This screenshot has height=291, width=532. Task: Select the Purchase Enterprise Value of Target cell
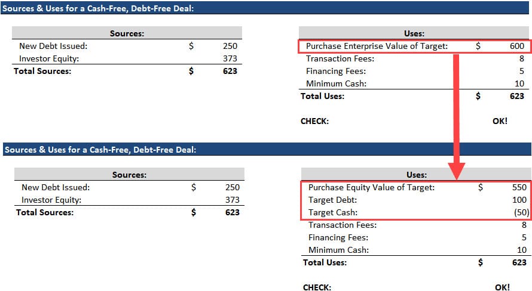(x=377, y=46)
